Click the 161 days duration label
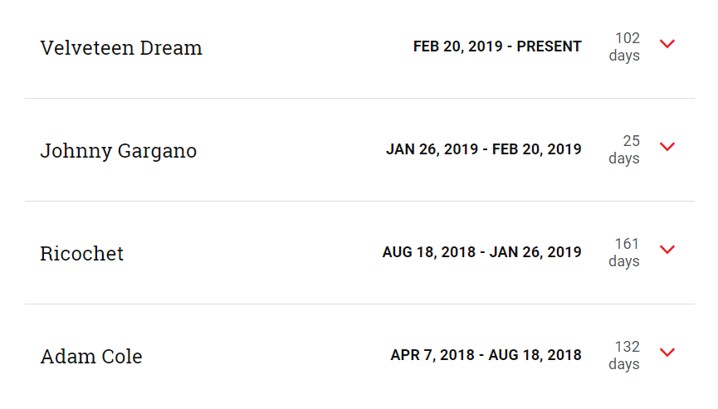 (624, 252)
